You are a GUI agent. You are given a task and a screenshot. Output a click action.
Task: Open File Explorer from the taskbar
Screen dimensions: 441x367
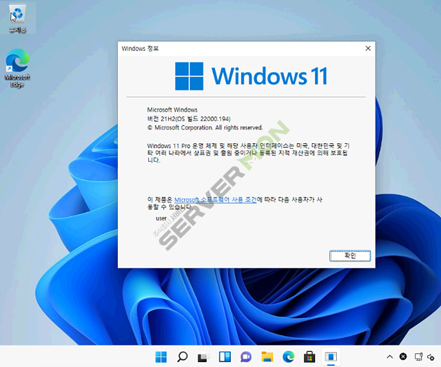tap(267, 357)
